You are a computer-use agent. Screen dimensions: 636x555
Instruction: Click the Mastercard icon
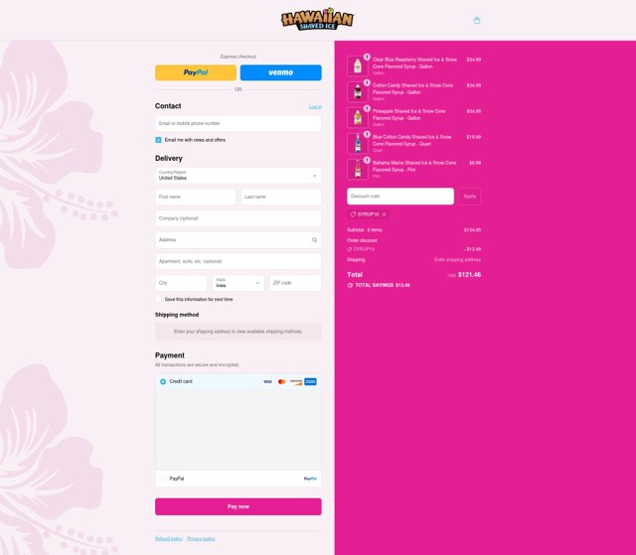pos(282,381)
